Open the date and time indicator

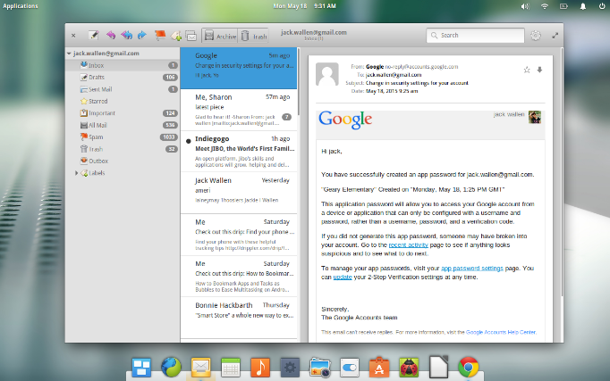click(304, 6)
